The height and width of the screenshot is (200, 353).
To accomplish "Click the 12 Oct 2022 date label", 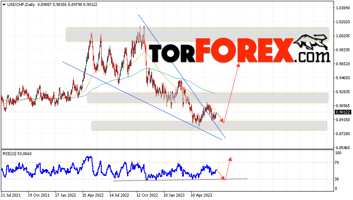I will coord(147,195).
